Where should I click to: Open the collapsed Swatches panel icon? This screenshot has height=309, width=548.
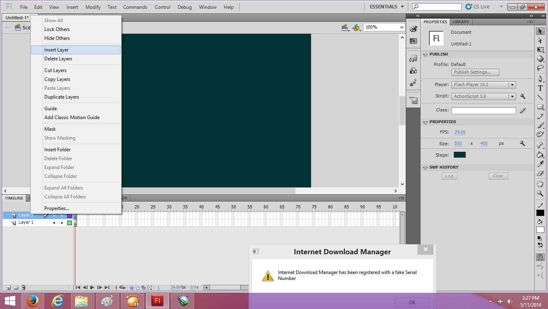413,41
